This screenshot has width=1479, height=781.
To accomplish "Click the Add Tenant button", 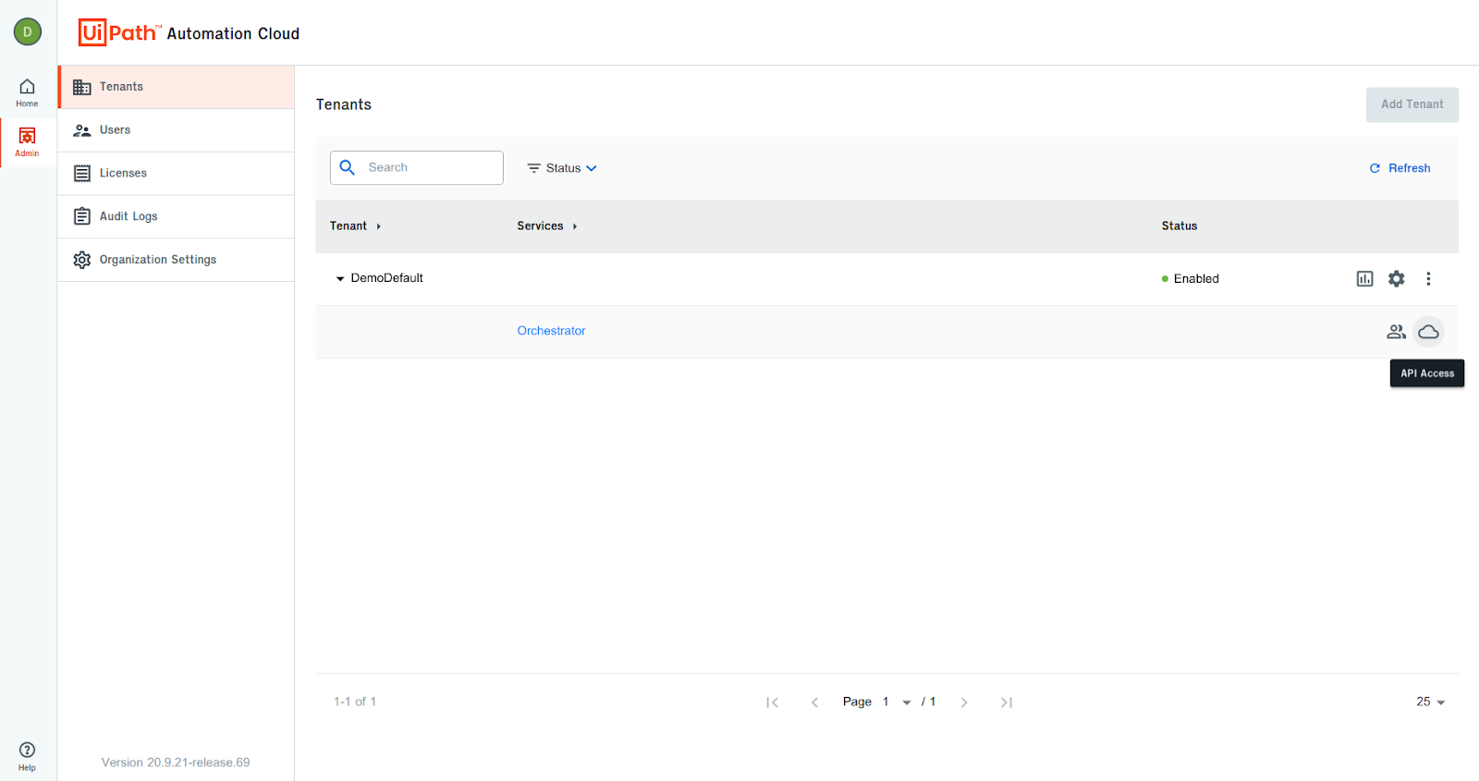I will [x=1412, y=104].
